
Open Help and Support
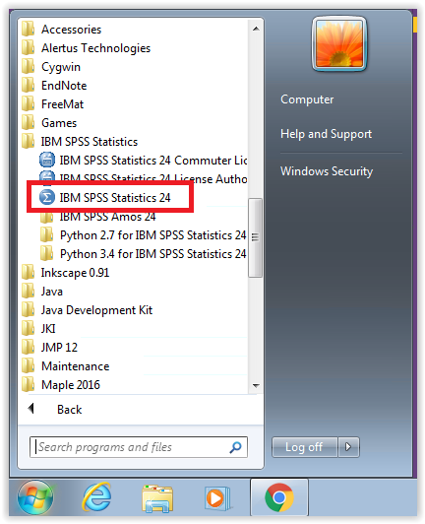pos(326,134)
